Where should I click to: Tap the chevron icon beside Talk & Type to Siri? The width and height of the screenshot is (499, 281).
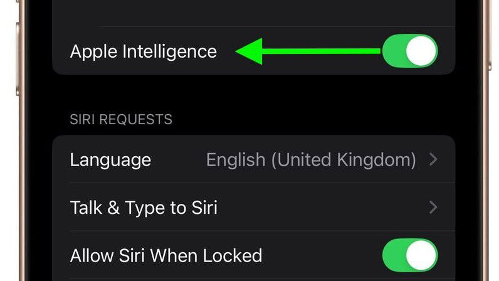coord(433,207)
